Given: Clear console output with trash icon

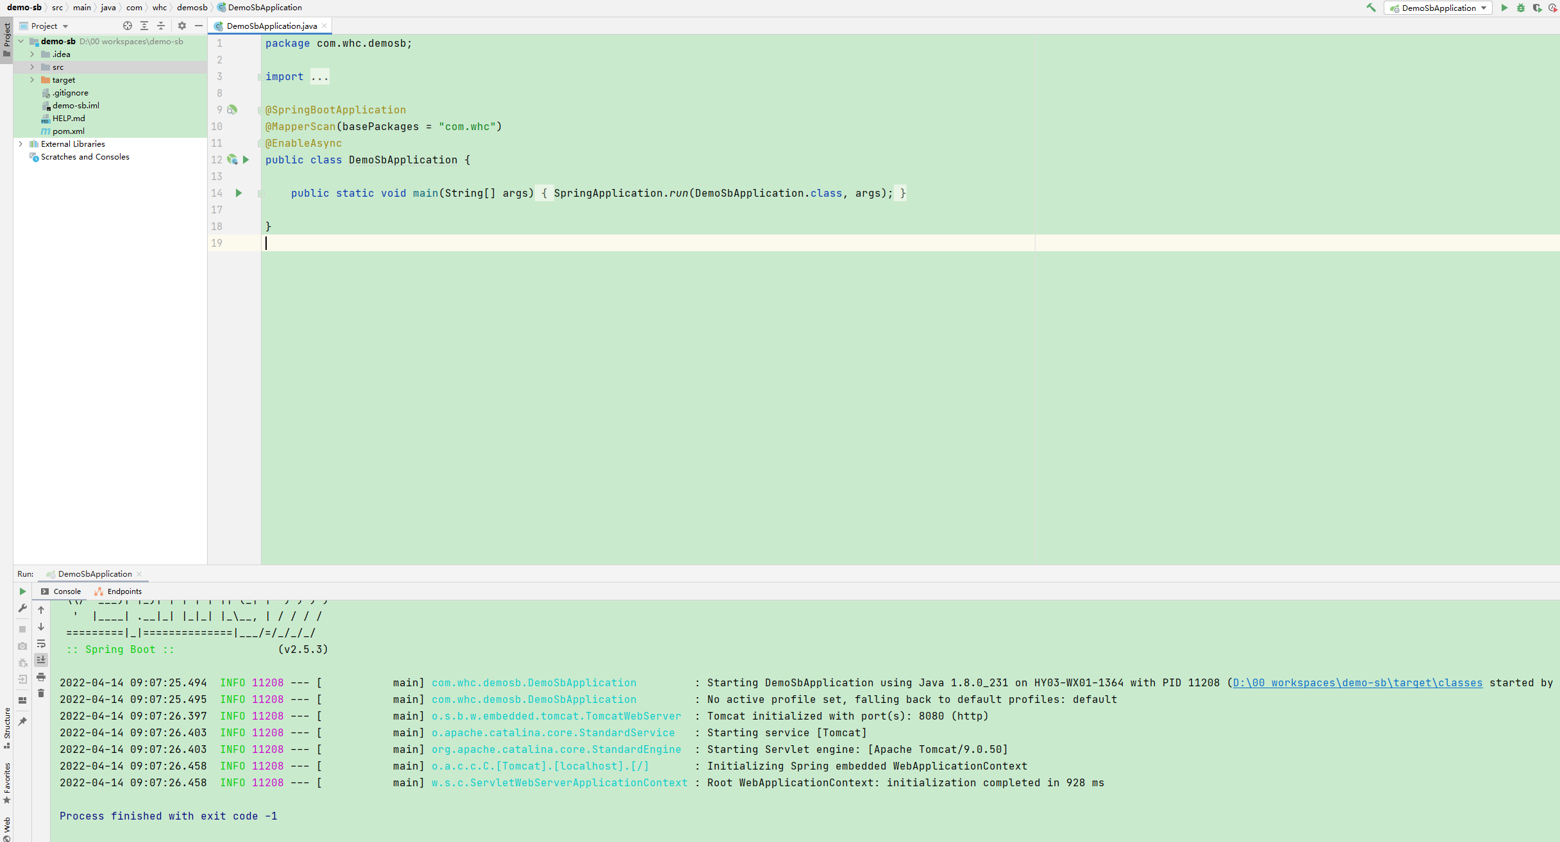Looking at the screenshot, I should 41,693.
